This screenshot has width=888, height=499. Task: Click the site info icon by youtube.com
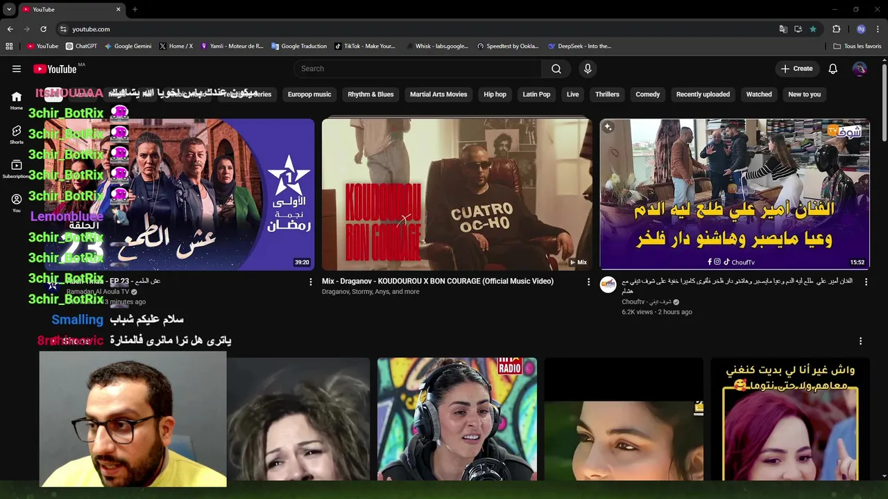click(x=63, y=29)
